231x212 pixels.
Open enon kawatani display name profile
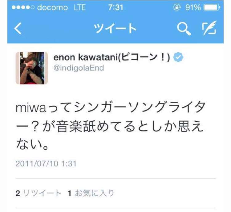pyautogui.click(x=112, y=57)
